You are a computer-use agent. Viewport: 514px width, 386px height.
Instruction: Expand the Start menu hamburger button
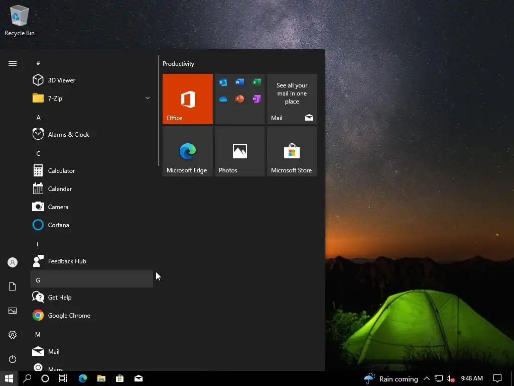[13, 63]
